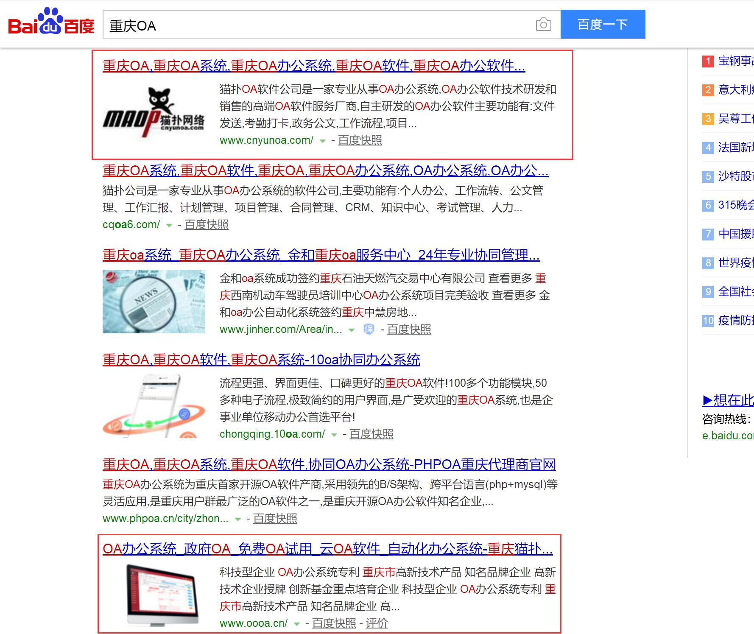This screenshot has width=754, height=634.
Task: Click snippet text starting 流程更强、界面更佳
Action: point(386,400)
